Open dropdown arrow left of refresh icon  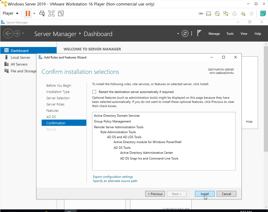click(x=178, y=34)
